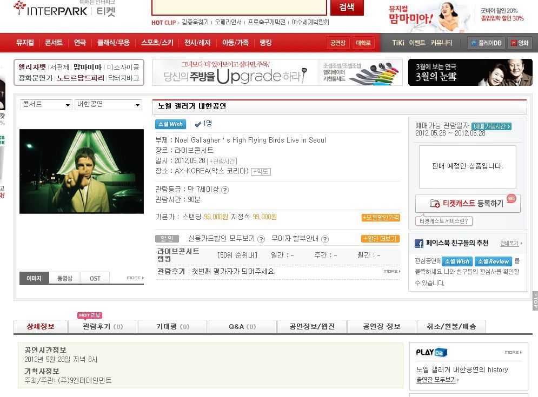538x397 pixels.
Task: Click MORE in the PlayDB panel
Action: point(513,352)
